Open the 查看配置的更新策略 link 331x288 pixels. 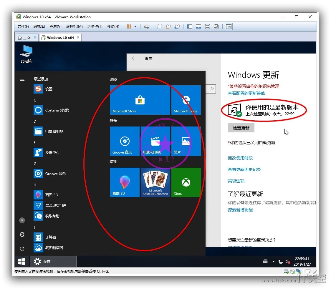point(246,93)
